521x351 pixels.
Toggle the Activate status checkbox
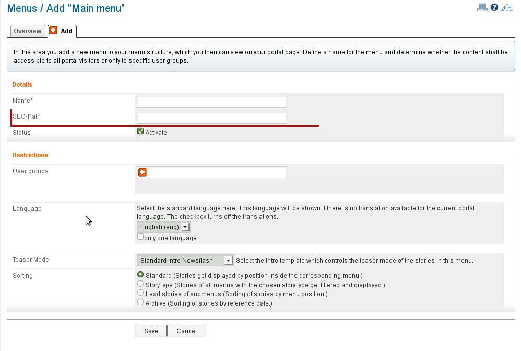click(140, 132)
